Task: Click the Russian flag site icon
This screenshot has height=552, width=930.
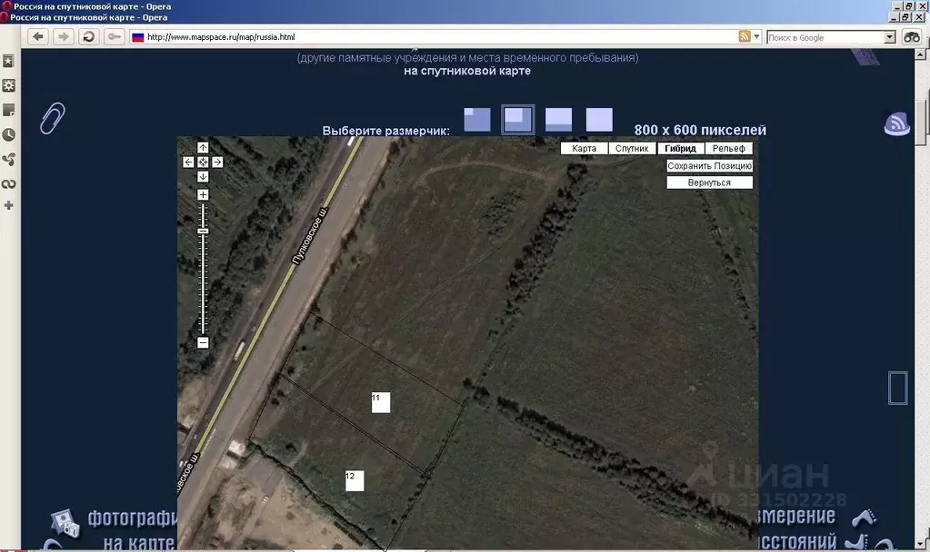Action: point(138,37)
